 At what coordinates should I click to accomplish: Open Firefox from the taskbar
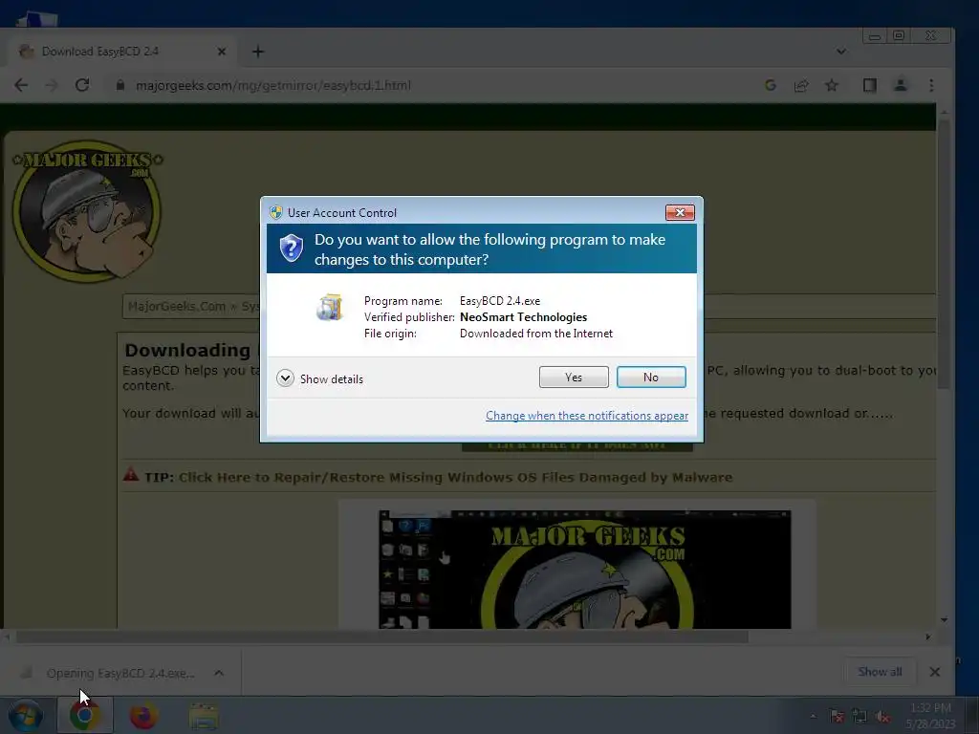143,715
